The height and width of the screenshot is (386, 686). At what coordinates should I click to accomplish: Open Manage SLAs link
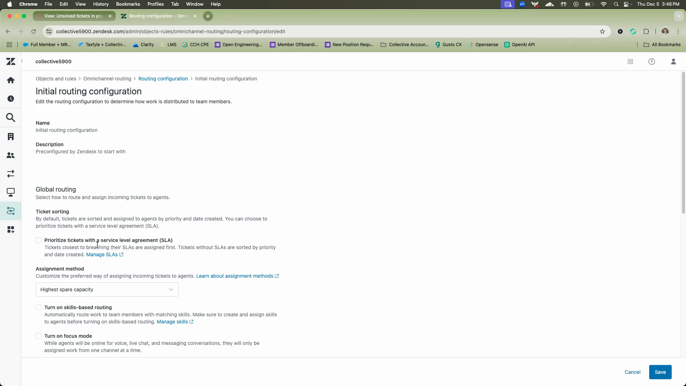tap(105, 254)
